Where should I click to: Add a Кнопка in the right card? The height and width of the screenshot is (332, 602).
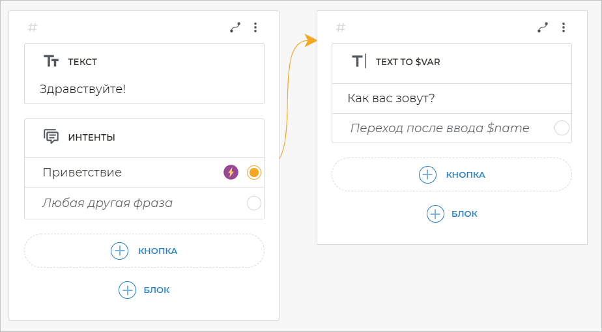click(x=451, y=174)
